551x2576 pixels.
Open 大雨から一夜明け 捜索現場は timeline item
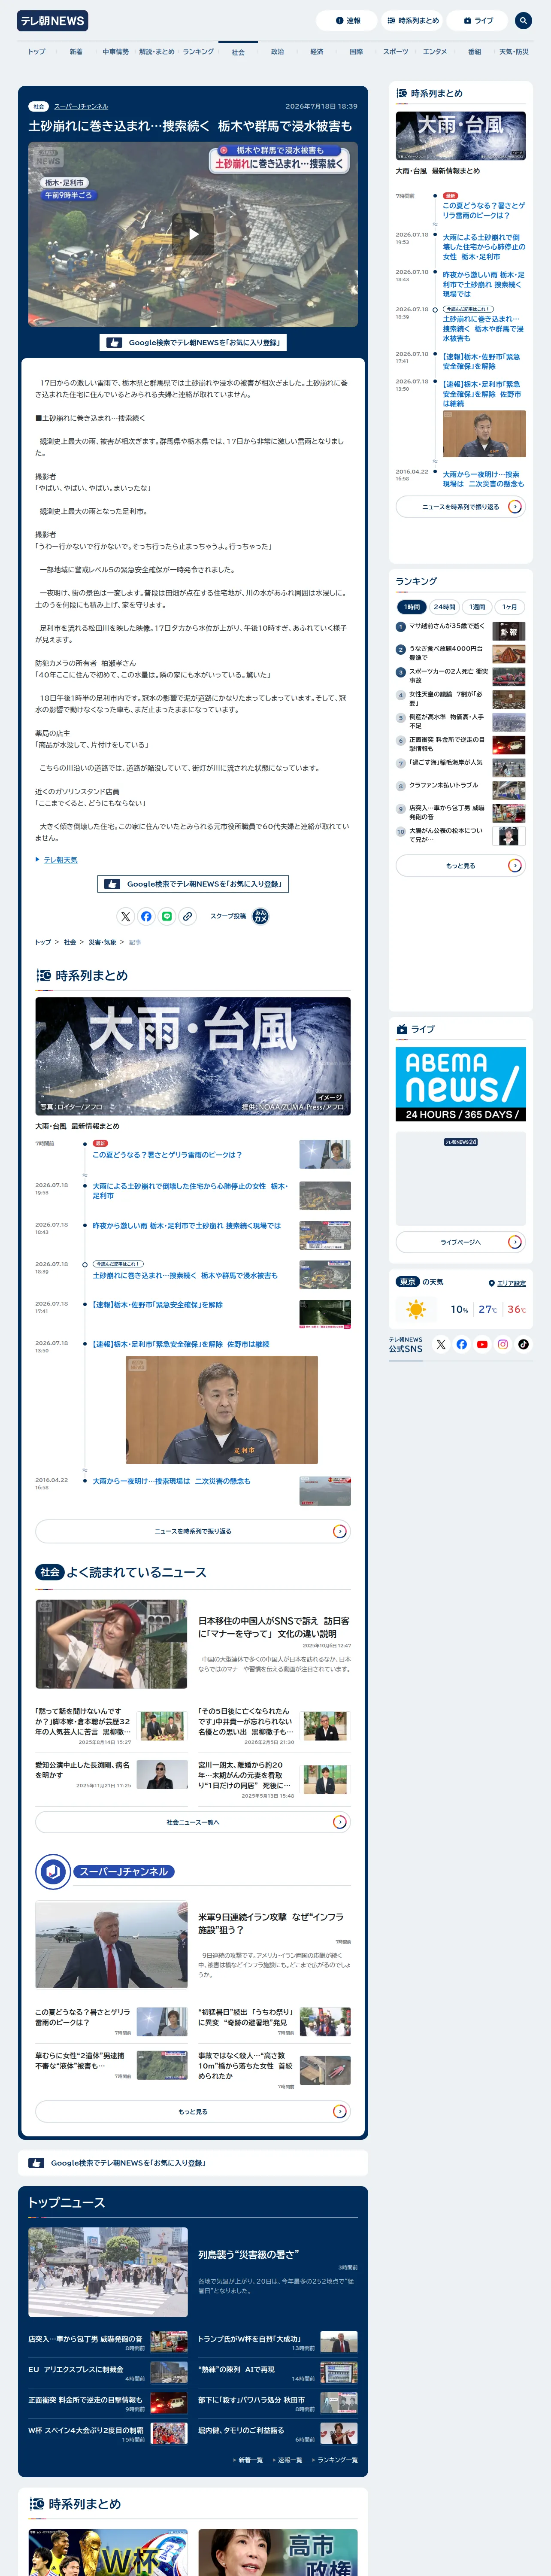point(172,1481)
